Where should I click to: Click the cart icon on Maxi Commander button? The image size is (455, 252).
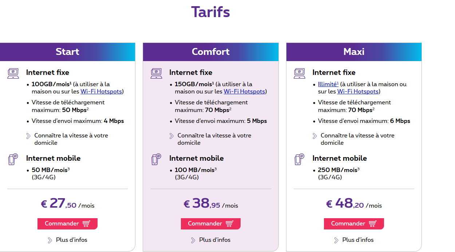point(373,224)
